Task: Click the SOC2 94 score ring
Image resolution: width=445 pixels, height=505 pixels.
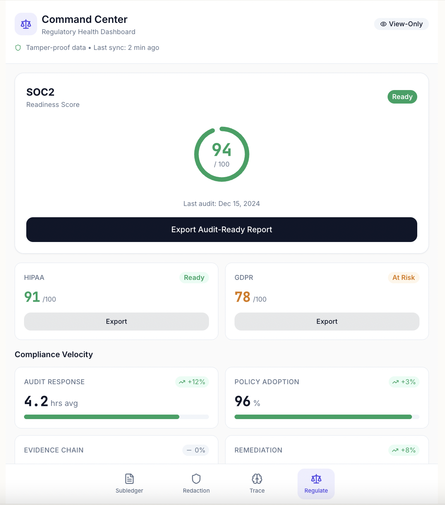Action: point(222,154)
